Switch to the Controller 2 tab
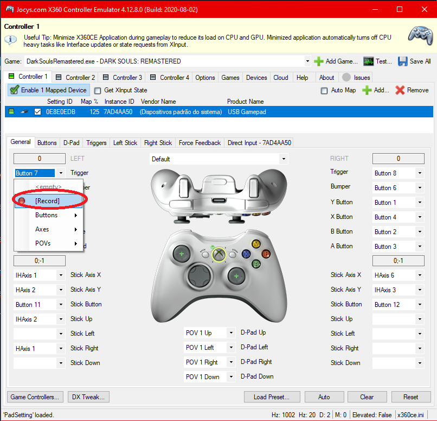The image size is (437, 421). coord(75,77)
